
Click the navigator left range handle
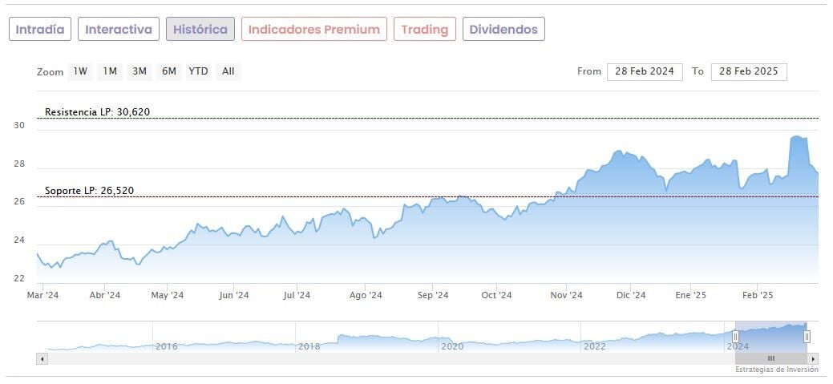tap(735, 336)
